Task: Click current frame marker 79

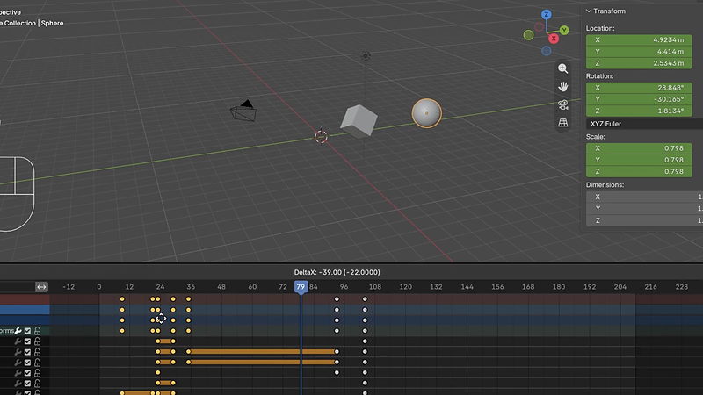Action: [301, 287]
